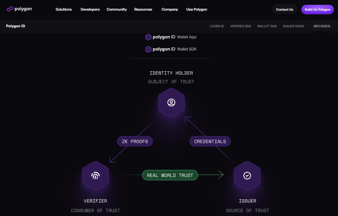The height and width of the screenshot is (216, 338).
Task: Click the Source of Trust caption
Action: [x=248, y=211]
